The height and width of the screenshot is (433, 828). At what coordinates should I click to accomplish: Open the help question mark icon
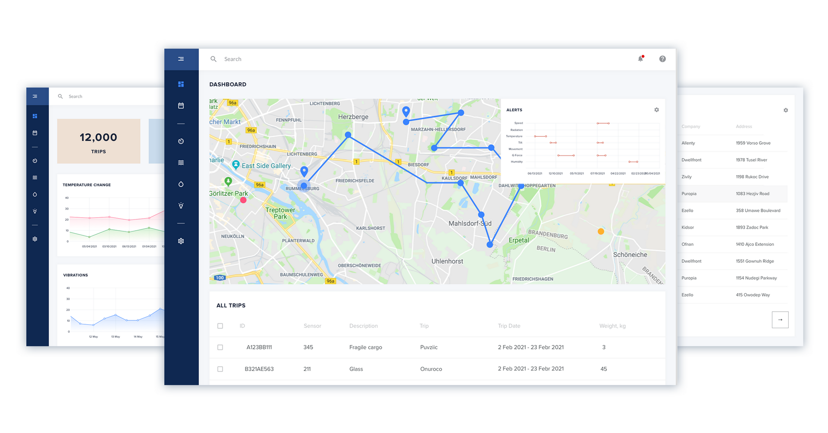(662, 59)
